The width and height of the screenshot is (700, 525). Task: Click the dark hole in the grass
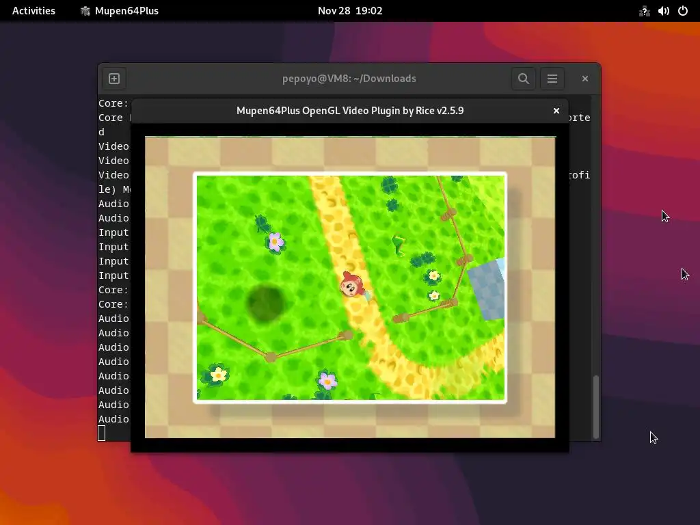[x=265, y=304]
